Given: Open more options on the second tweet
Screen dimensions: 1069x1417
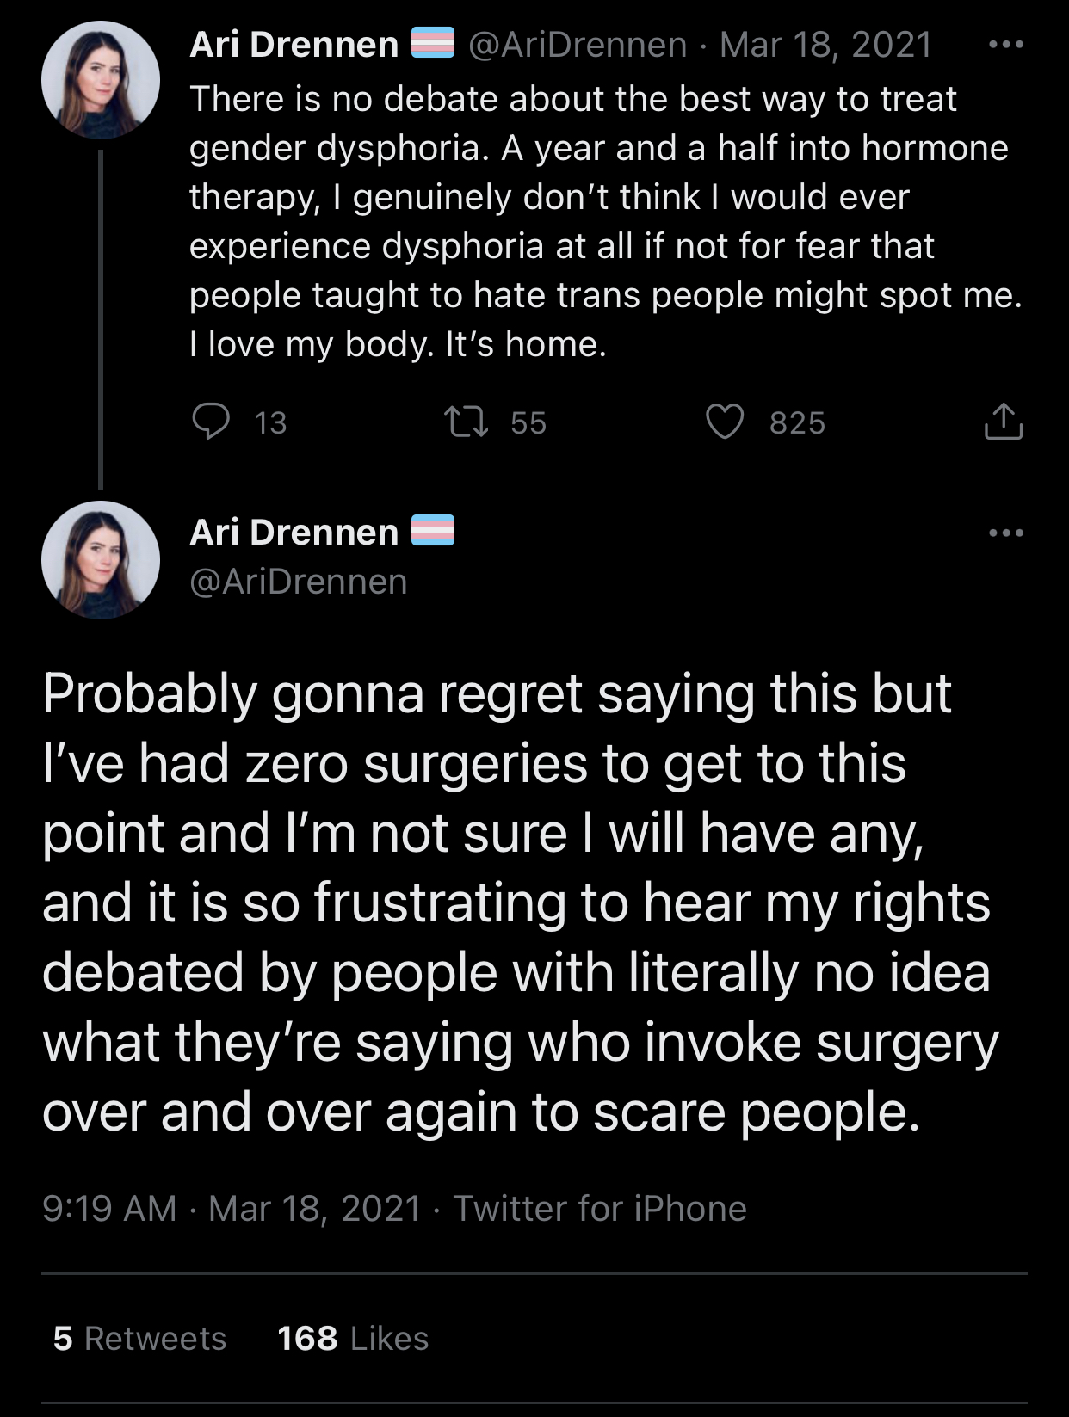Looking at the screenshot, I should (1005, 533).
